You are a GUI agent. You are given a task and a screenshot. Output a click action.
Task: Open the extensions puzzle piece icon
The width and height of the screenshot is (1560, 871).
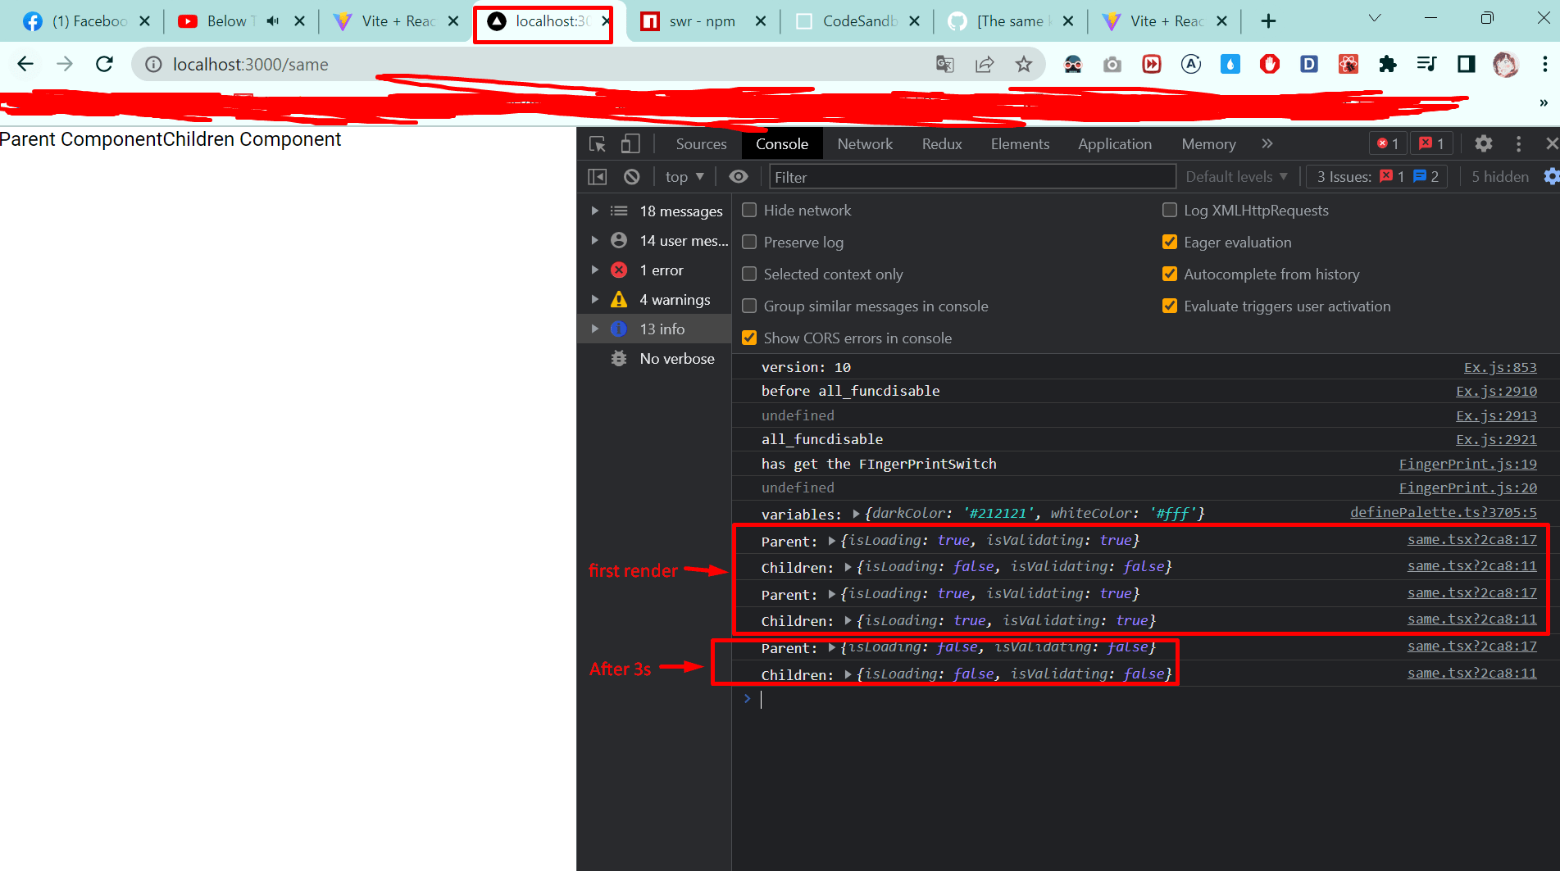tap(1388, 64)
